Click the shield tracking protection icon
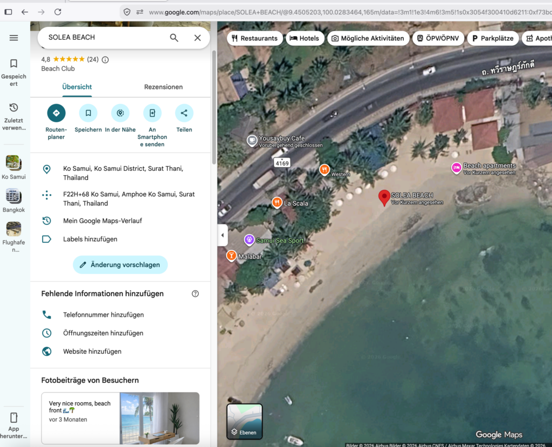 [x=127, y=12]
